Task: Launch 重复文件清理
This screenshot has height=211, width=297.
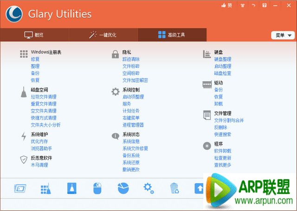Action: tap(44, 104)
